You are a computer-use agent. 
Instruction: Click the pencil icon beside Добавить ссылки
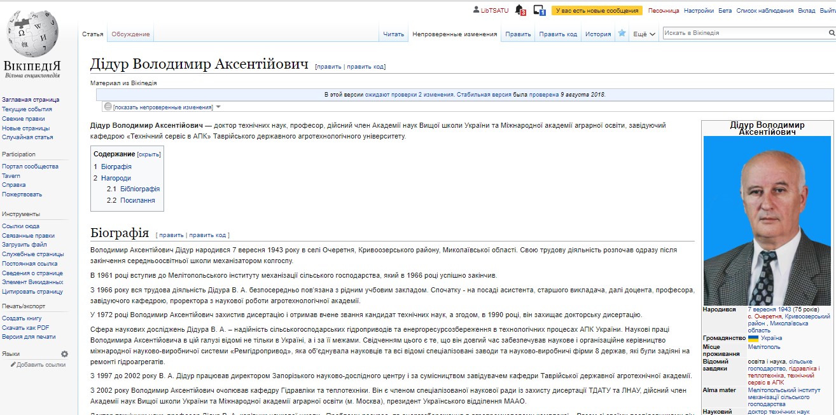[13, 365]
